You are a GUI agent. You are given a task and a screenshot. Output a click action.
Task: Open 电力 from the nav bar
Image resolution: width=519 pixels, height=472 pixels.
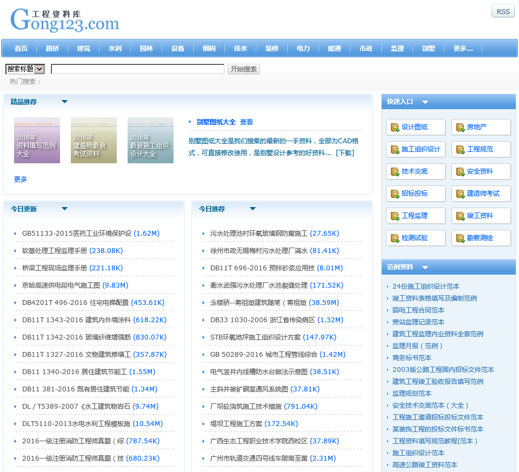click(x=303, y=49)
